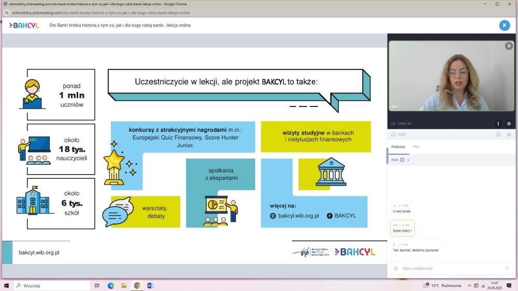Click the bakcyl.wib.org.pl link on slide
Image resolution: width=518 pixels, height=291 pixels.
point(299,216)
